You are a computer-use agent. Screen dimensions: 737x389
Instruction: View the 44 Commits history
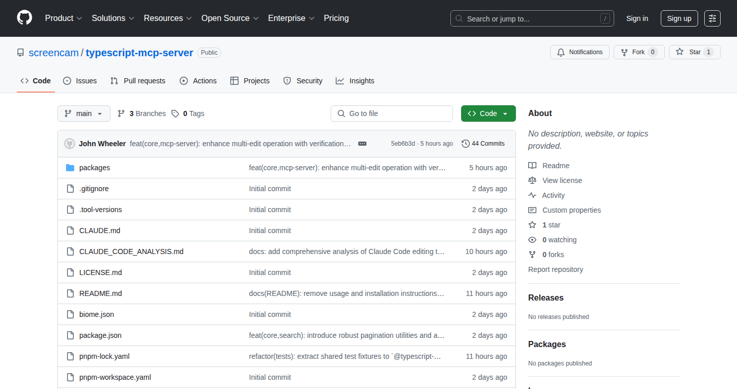[483, 144]
